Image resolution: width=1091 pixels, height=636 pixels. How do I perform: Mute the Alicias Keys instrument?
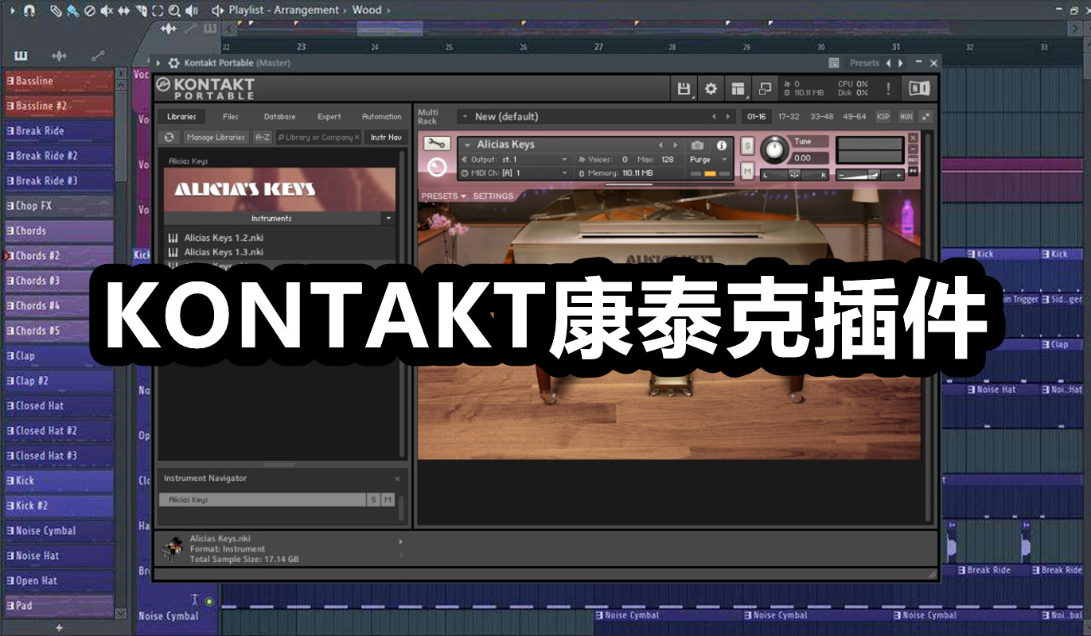pyautogui.click(x=747, y=170)
